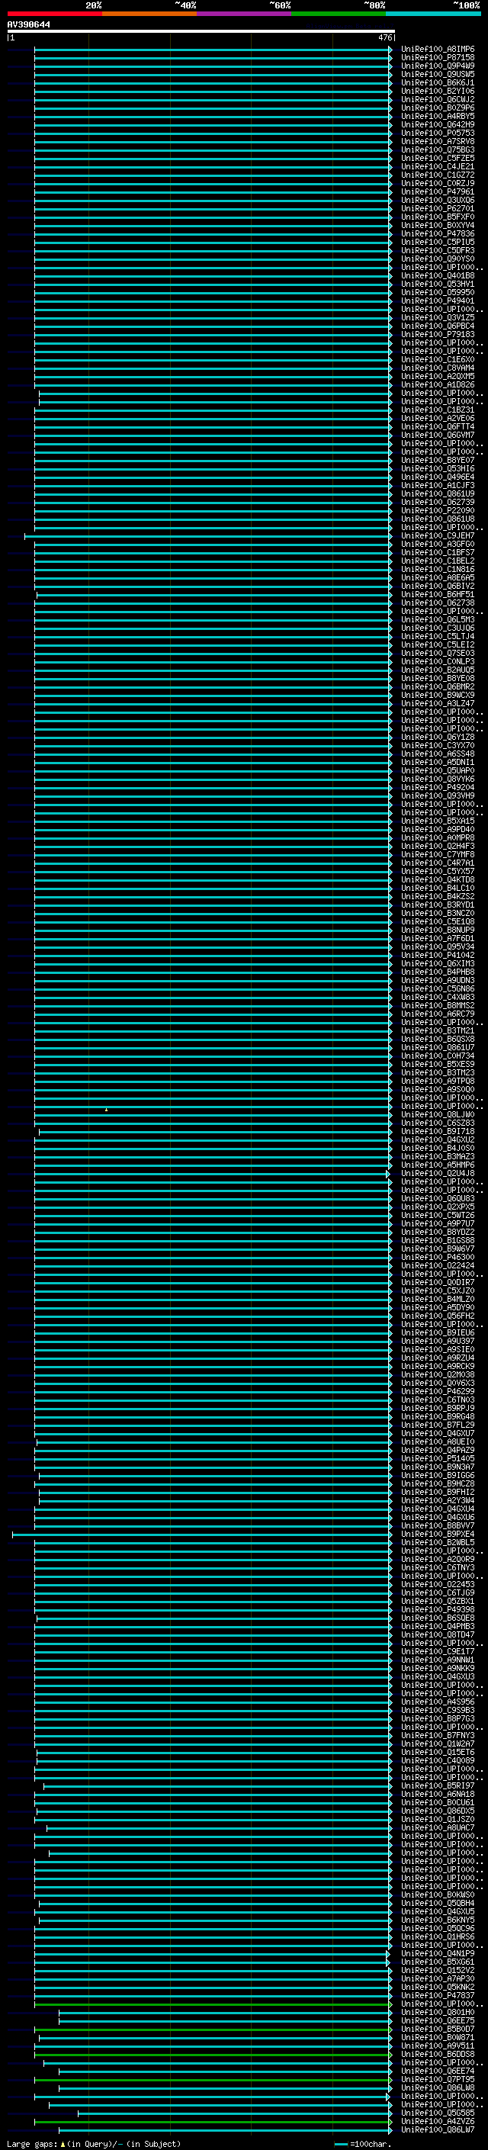
Task: Select hit label UniRef100_B9I718
Action: (437, 1131)
